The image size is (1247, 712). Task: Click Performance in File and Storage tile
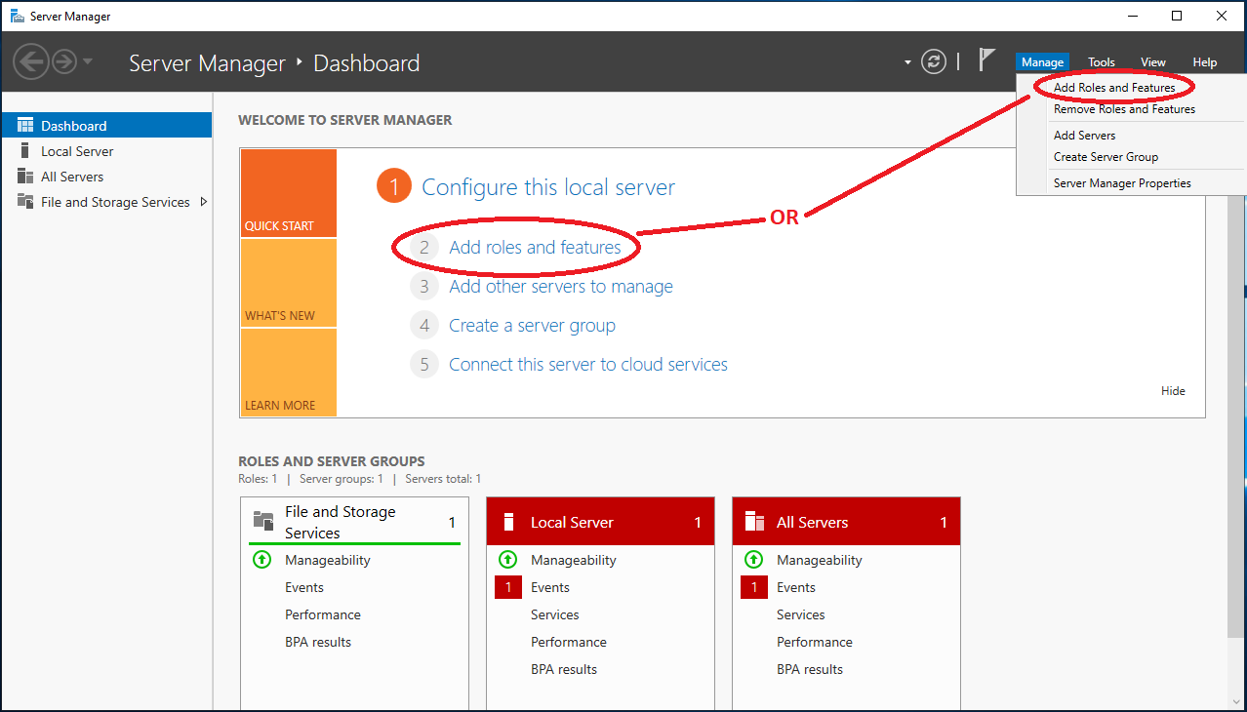pyautogui.click(x=323, y=614)
